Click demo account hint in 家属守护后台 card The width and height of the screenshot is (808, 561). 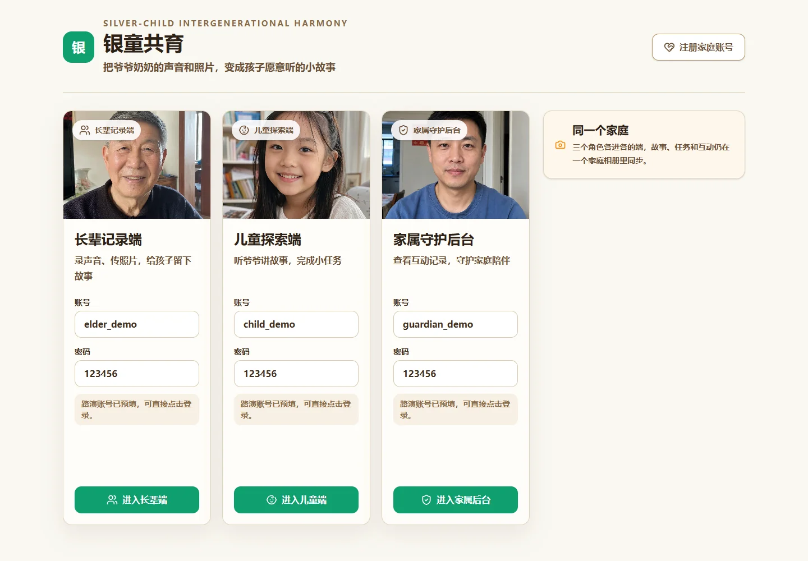pos(456,410)
